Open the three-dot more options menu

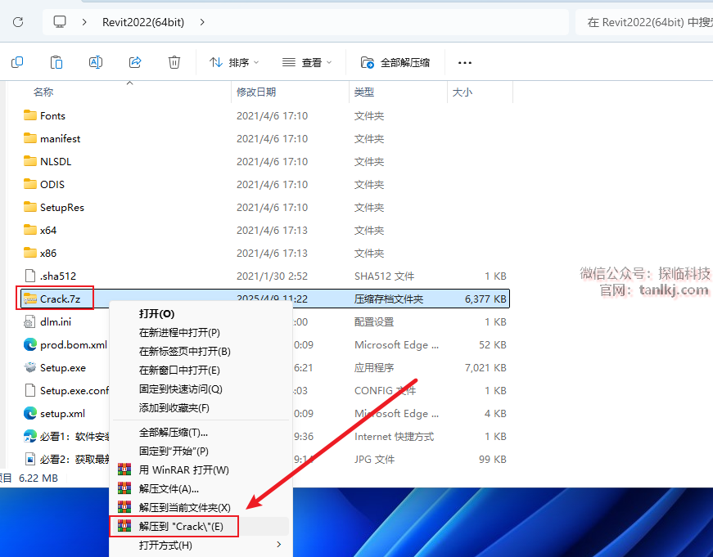pyautogui.click(x=465, y=62)
